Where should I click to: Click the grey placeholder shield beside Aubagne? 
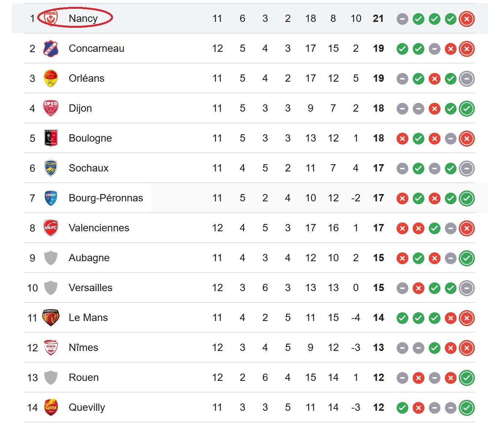[51, 258]
